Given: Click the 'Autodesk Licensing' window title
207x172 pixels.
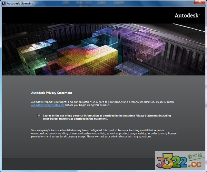Looking at the screenshot, I should [x=20, y=3].
